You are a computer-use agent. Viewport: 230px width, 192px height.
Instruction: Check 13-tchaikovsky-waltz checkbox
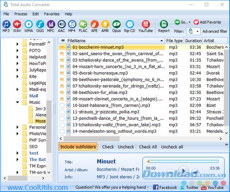coord(62,125)
